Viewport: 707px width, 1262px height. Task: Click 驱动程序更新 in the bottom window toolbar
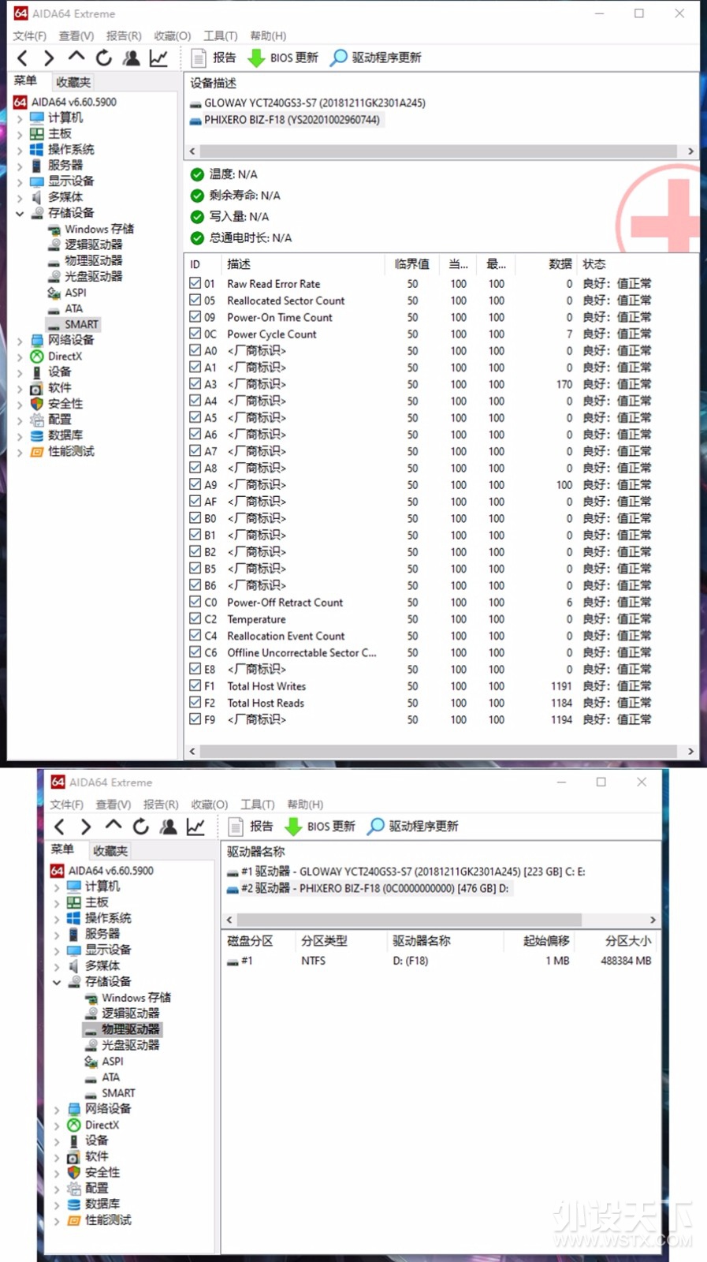pos(413,826)
